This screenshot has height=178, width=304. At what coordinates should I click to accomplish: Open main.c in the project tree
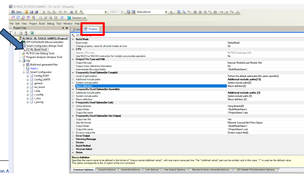coord(34,68)
